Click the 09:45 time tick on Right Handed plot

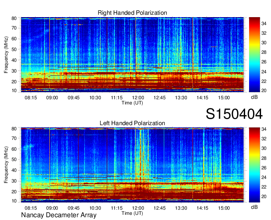pos(74,98)
